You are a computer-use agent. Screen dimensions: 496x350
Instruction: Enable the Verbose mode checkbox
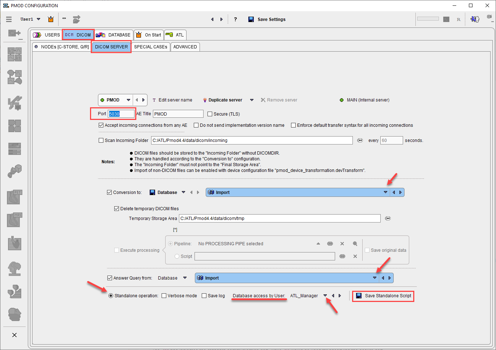pyautogui.click(x=164, y=296)
